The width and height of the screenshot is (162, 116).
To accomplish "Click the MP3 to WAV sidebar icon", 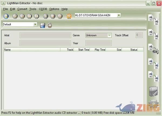I will pyautogui.click(x=153, y=77).
